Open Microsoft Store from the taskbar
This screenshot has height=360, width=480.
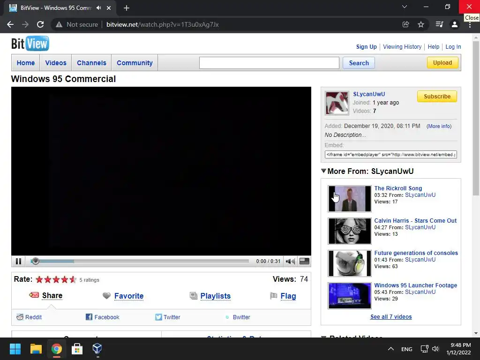click(77, 349)
